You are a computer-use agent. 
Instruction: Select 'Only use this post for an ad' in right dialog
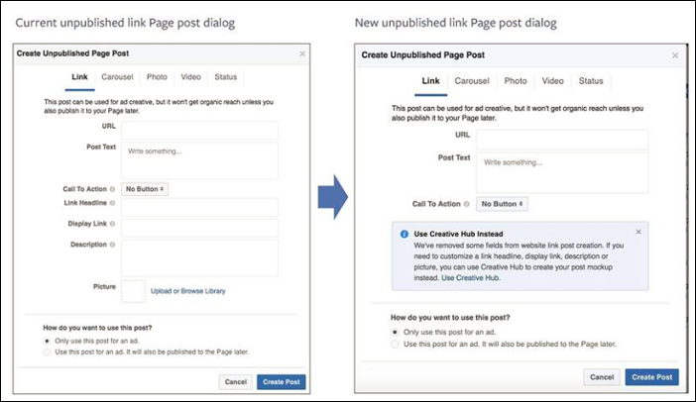pyautogui.click(x=397, y=332)
